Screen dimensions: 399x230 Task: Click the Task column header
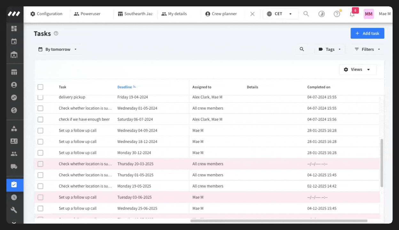pyautogui.click(x=63, y=87)
